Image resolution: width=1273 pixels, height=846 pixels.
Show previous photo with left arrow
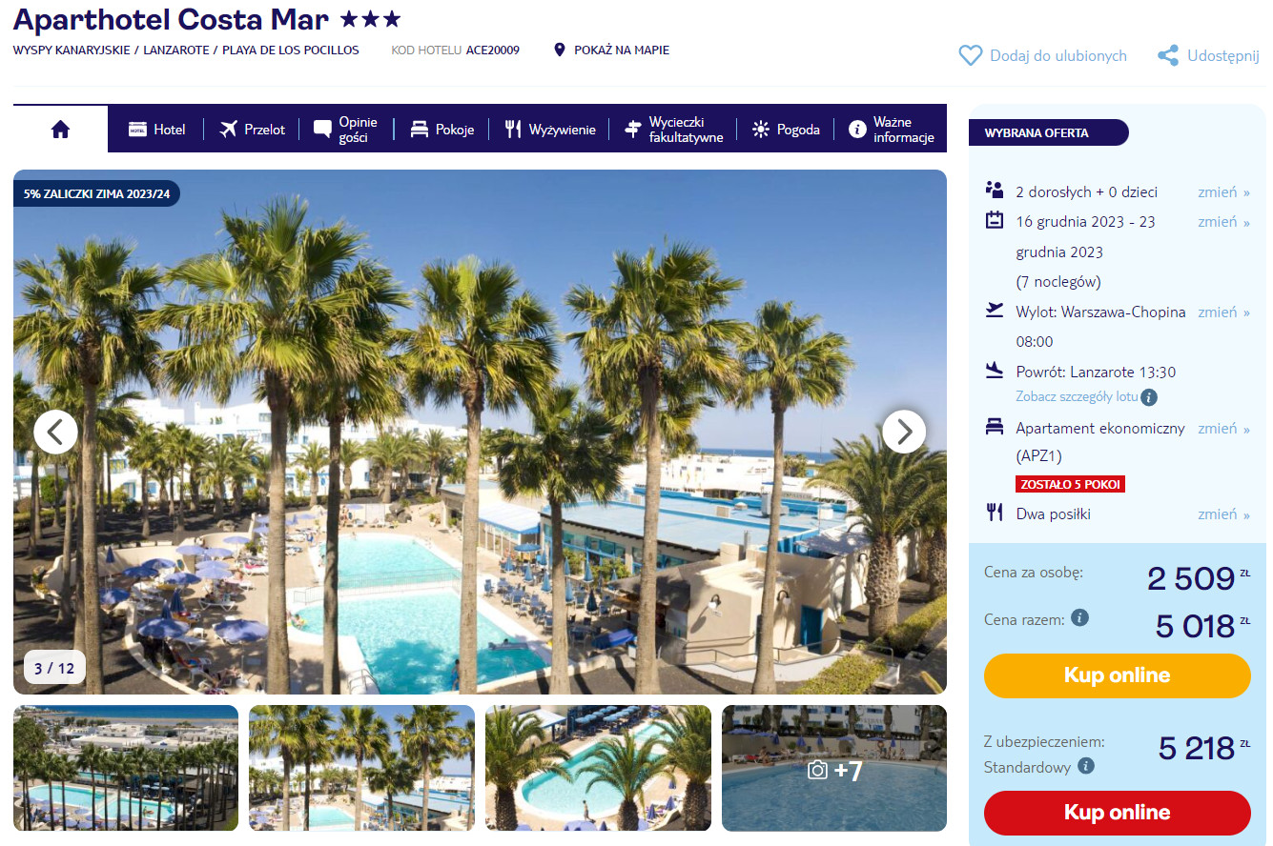[x=55, y=432]
